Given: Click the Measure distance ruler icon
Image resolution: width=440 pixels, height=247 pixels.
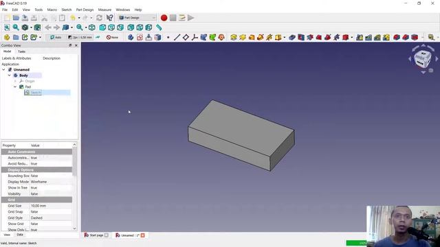Looking at the screenshot, I should point(159,27).
